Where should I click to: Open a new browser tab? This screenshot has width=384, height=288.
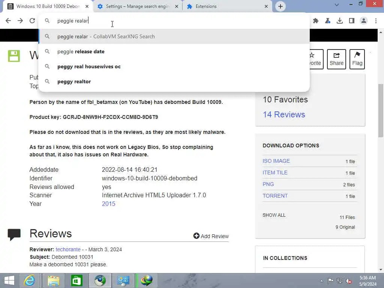click(x=280, y=6)
